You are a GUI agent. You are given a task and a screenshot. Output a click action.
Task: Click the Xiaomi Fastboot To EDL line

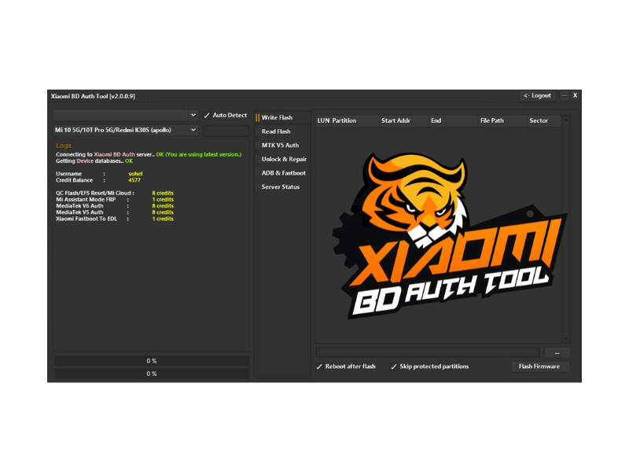pos(115,219)
